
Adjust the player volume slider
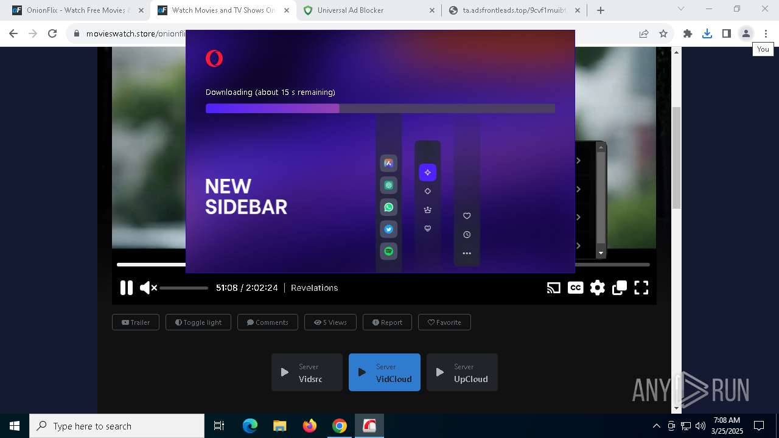pyautogui.click(x=184, y=288)
